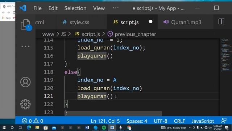Image resolution: width=232 pixels, height=131 pixels.
Task: Change language mode JavaScript
Action: tap(203, 121)
